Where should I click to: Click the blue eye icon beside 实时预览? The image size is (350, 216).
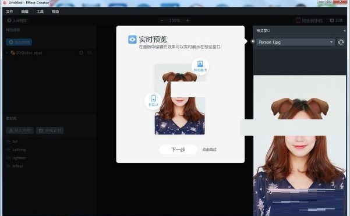click(132, 40)
